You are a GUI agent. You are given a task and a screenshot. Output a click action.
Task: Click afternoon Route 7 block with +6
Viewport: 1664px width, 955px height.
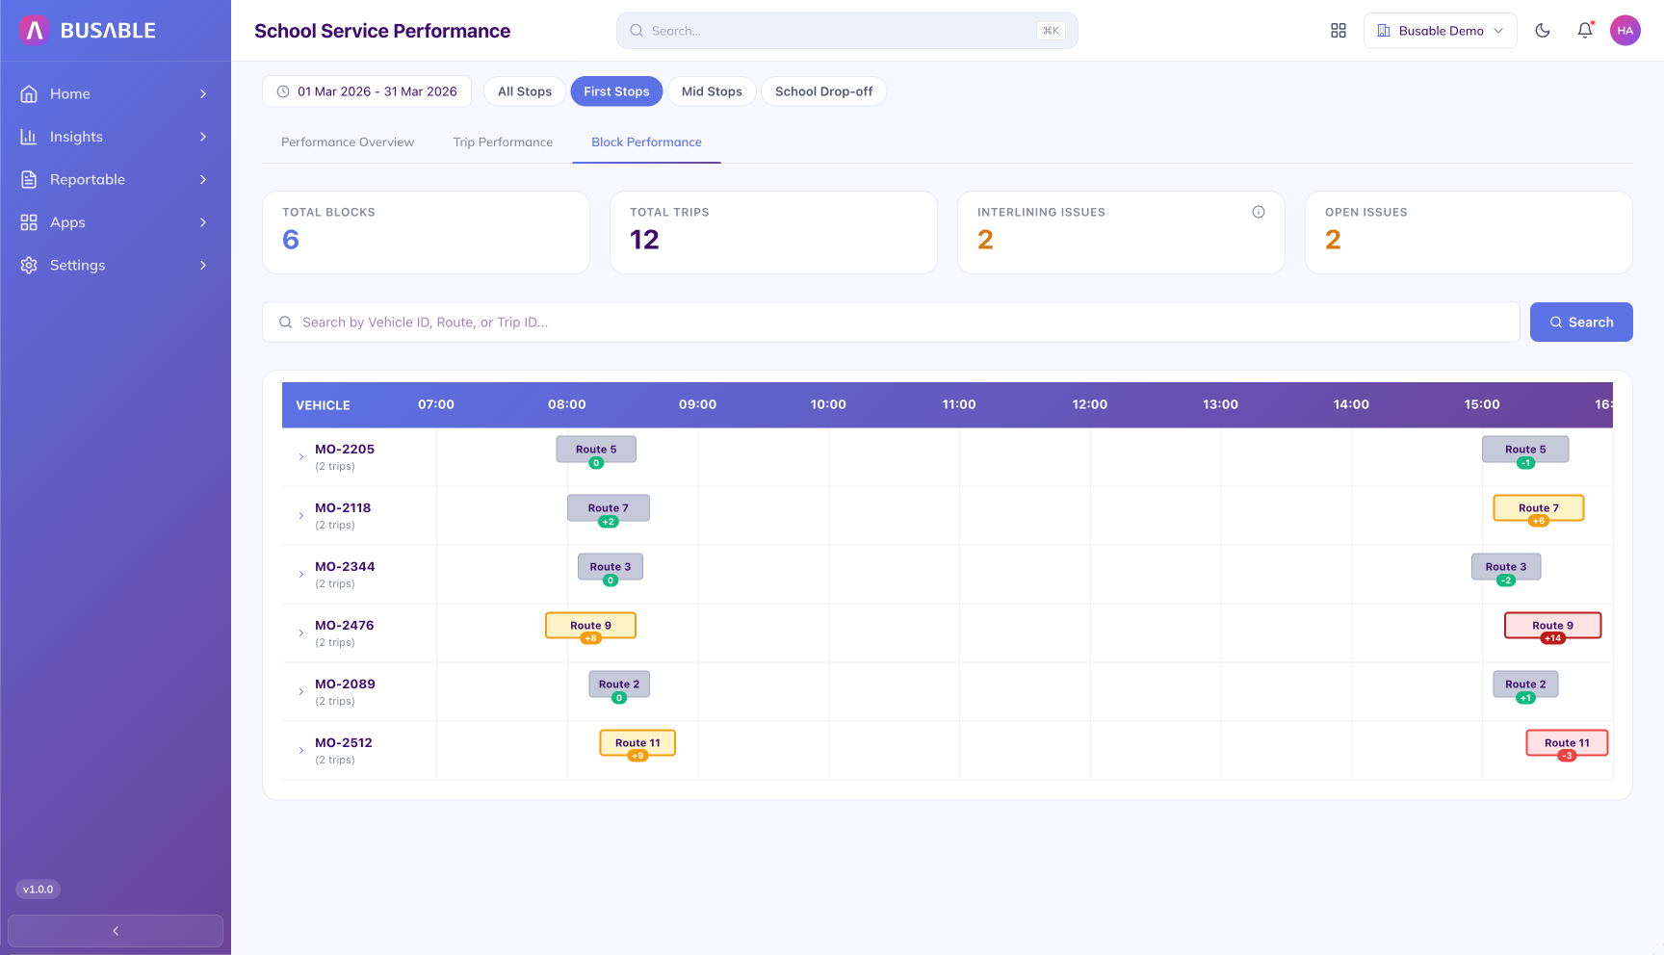1539,508
